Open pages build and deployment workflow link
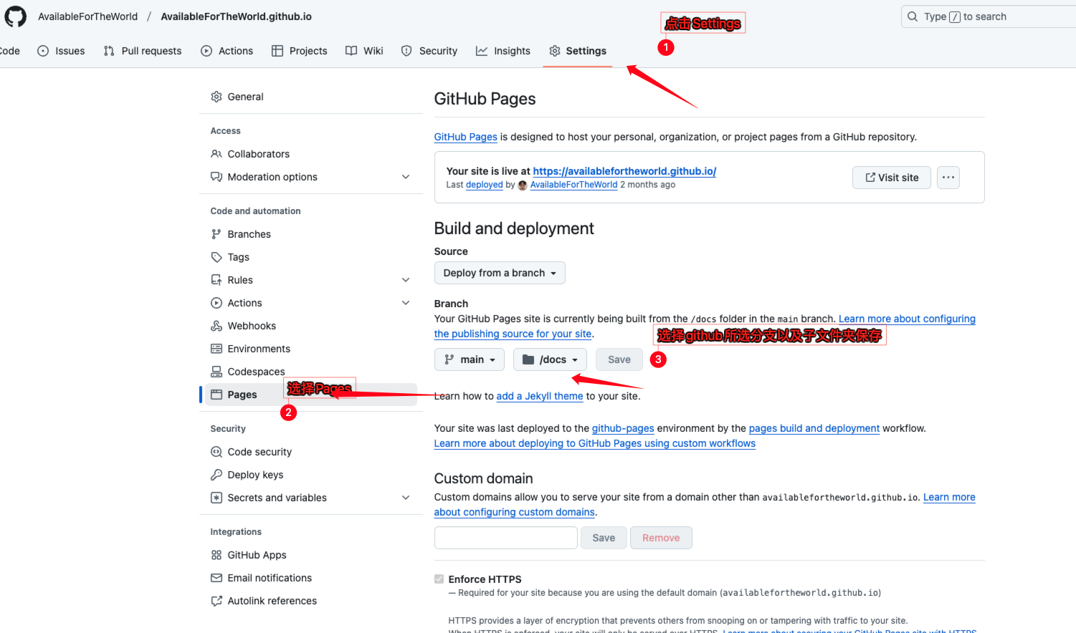This screenshot has width=1076, height=633. [x=814, y=428]
